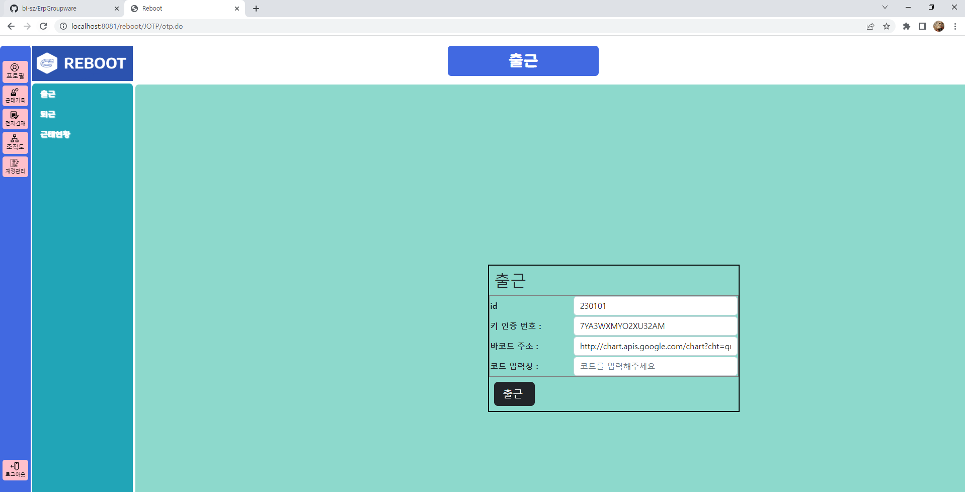Open the 조직도 organization chart icon
The image size is (965, 492).
coord(15,142)
